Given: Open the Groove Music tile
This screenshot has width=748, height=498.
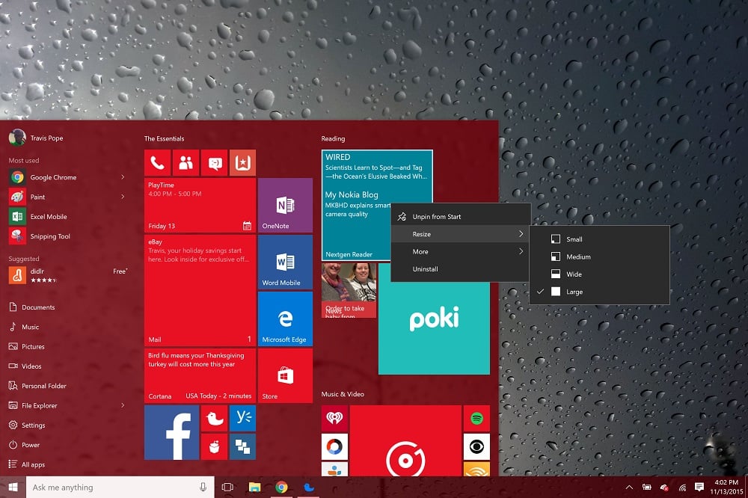Looking at the screenshot, I should pos(405,440).
